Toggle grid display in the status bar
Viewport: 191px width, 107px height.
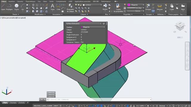(61, 106)
